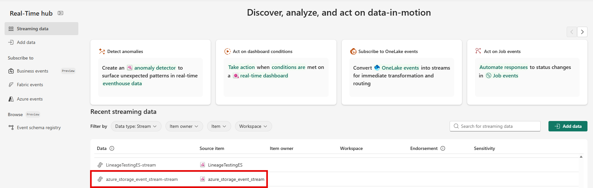Image resolution: width=593 pixels, height=188 pixels.
Task: Click the Azure events icon
Action: point(11,99)
